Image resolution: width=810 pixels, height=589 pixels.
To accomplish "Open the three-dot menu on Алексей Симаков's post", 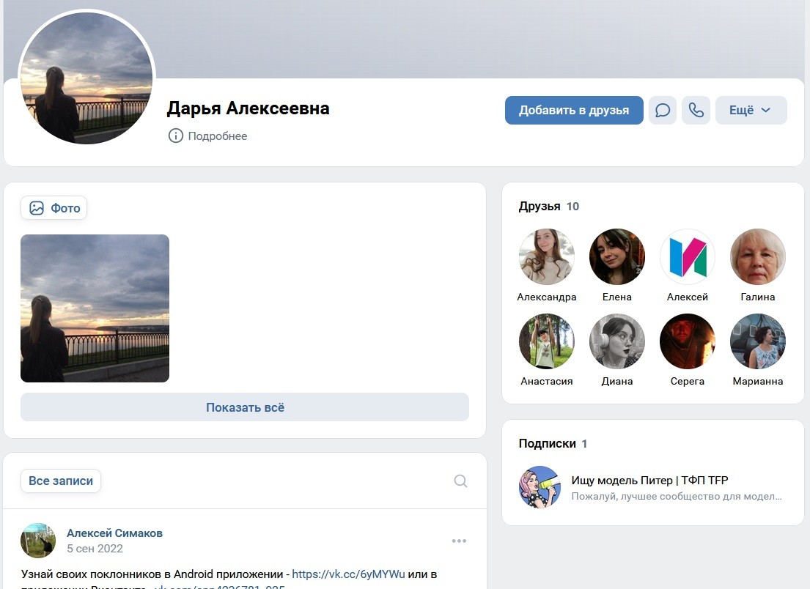I will [459, 541].
